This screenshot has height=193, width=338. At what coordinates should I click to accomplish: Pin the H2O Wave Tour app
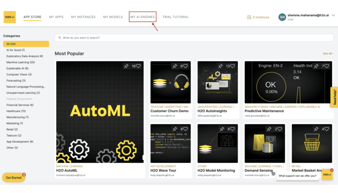(x=175, y=129)
